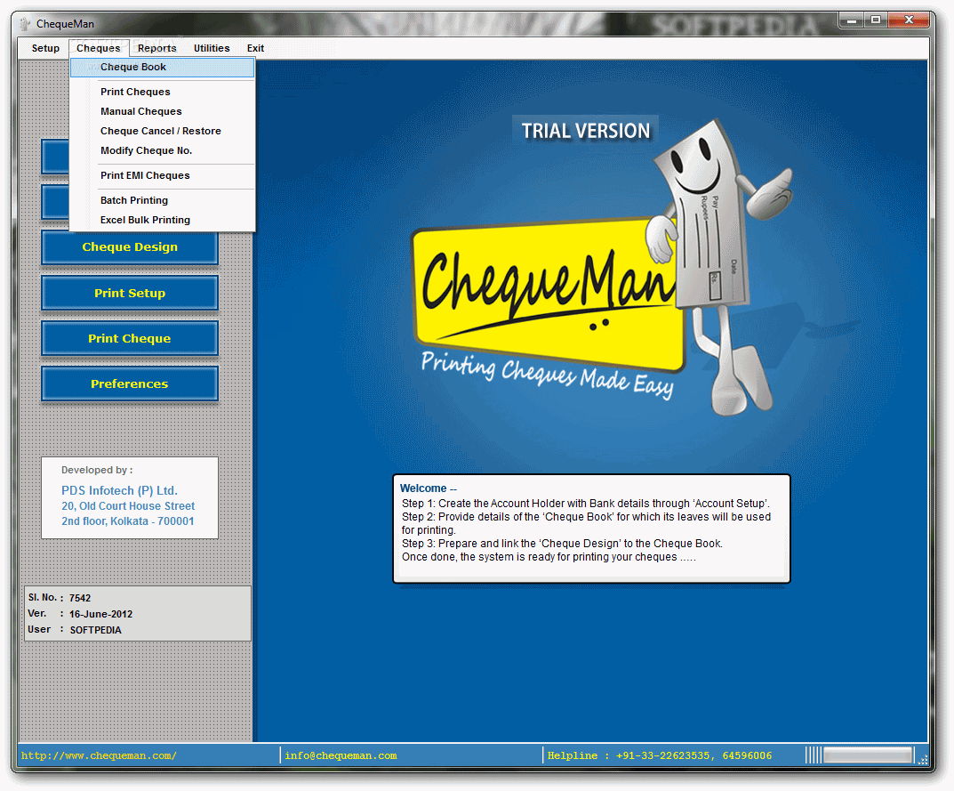Click the Cheque Design button

coord(130,247)
